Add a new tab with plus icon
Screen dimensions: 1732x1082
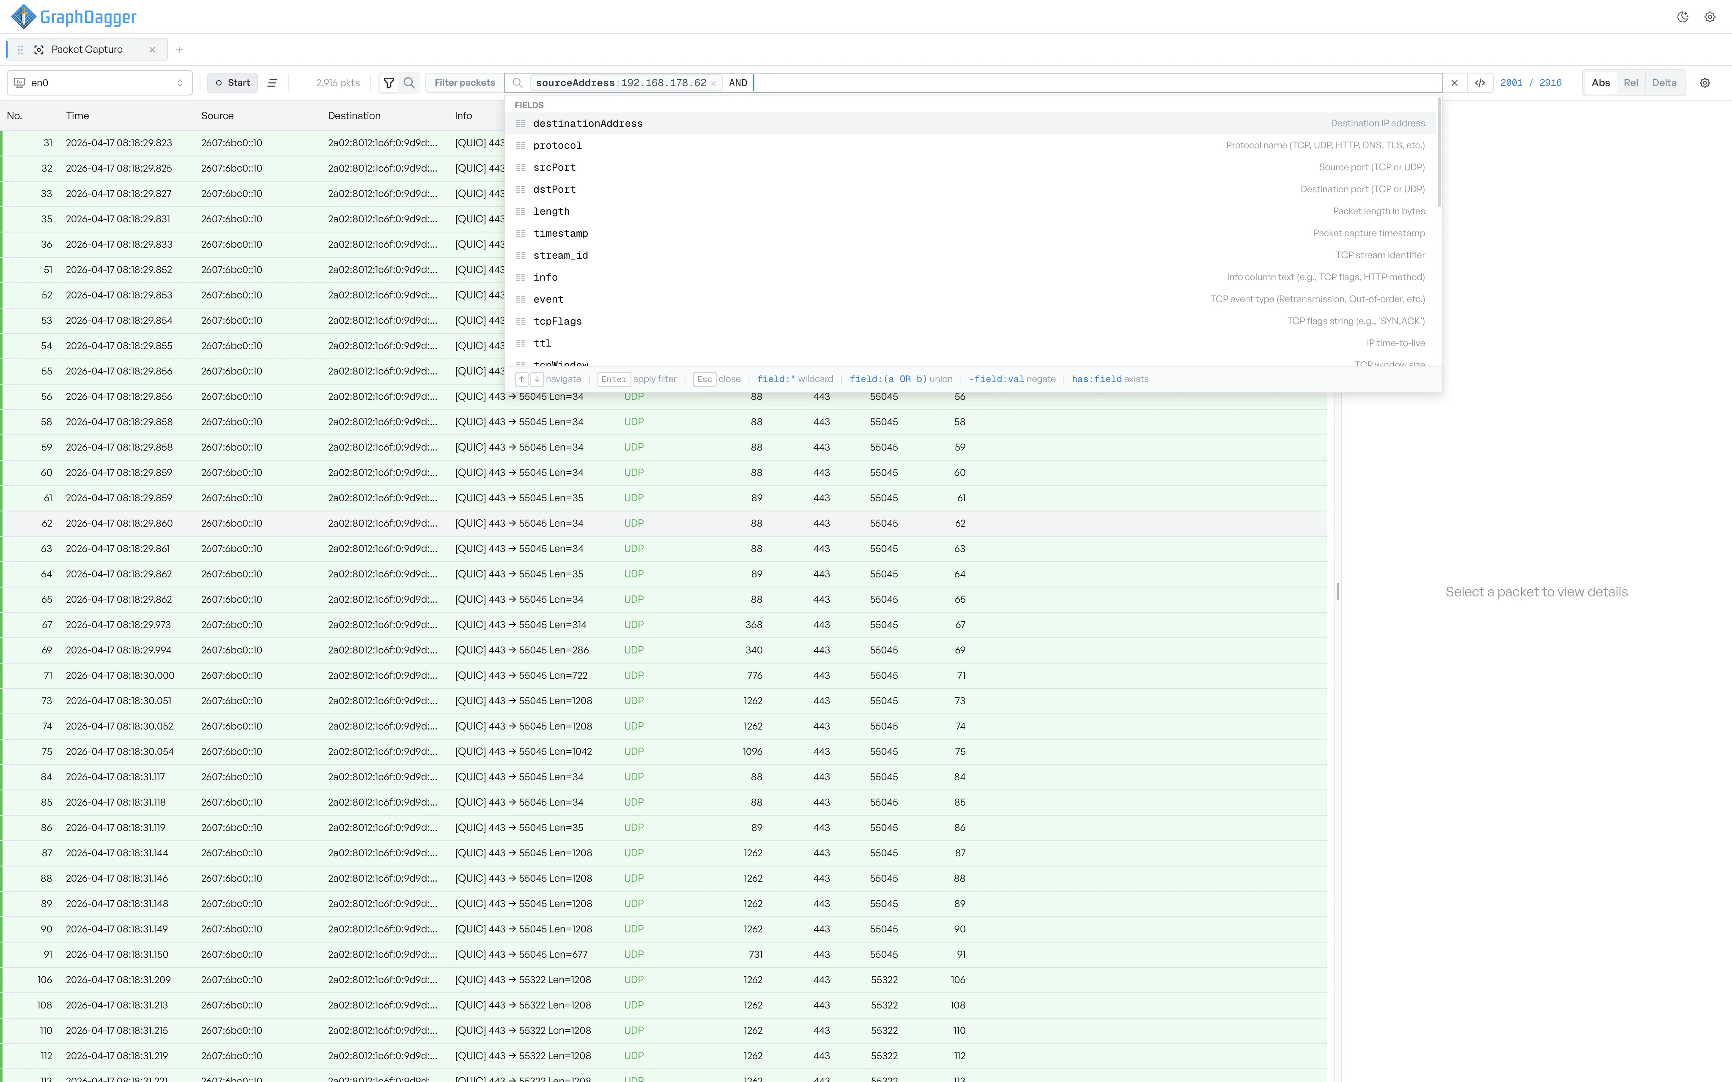180,49
